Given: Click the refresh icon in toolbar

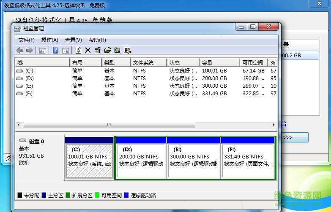Looking at the screenshot, I should tap(78, 51).
